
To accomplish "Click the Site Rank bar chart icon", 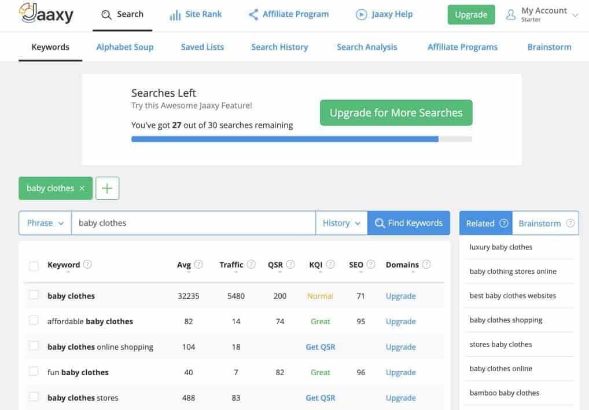I will pos(175,15).
